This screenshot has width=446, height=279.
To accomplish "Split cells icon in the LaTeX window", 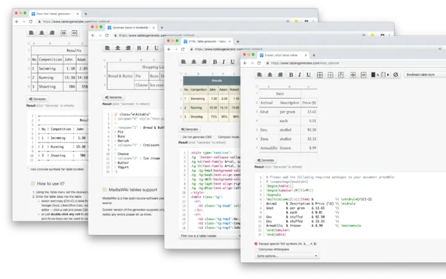I will pyautogui.click(x=364, y=75).
